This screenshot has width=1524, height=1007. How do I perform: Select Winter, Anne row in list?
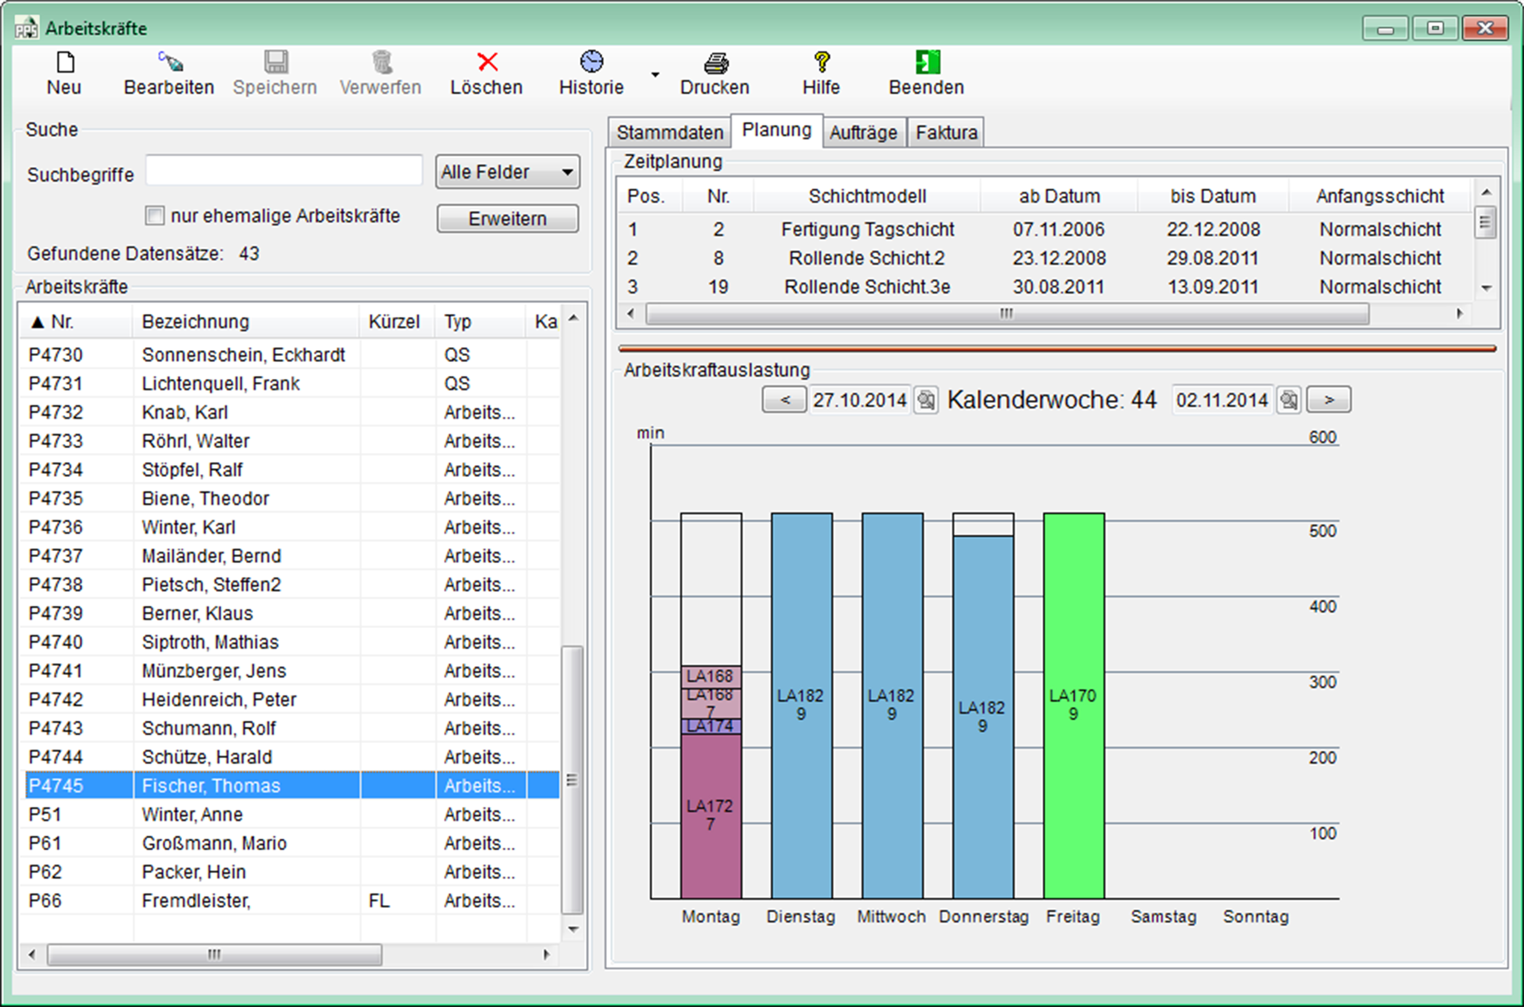pyautogui.click(x=192, y=814)
